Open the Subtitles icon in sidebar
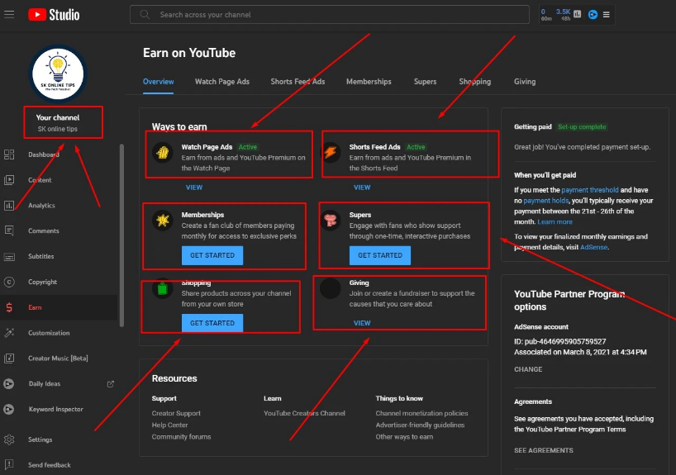The width and height of the screenshot is (676, 475). point(10,256)
